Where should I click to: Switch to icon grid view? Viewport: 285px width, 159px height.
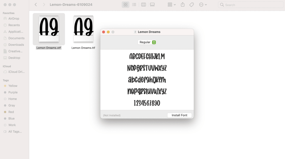[x=126, y=5]
